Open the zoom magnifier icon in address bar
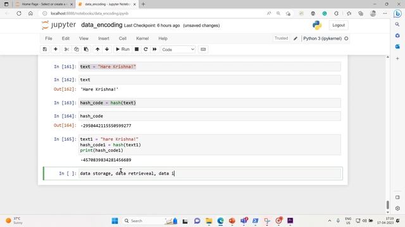This screenshot has width=405, height=227. coord(278,13)
